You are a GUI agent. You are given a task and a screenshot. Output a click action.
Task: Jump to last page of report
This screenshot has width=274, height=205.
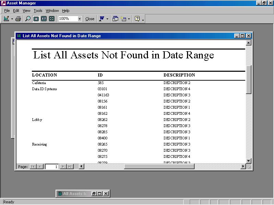coord(70,167)
